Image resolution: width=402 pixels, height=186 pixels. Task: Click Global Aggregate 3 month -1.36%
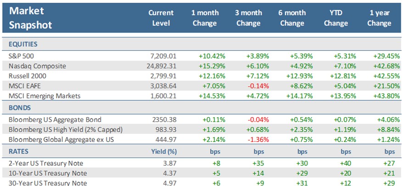pos(257,139)
